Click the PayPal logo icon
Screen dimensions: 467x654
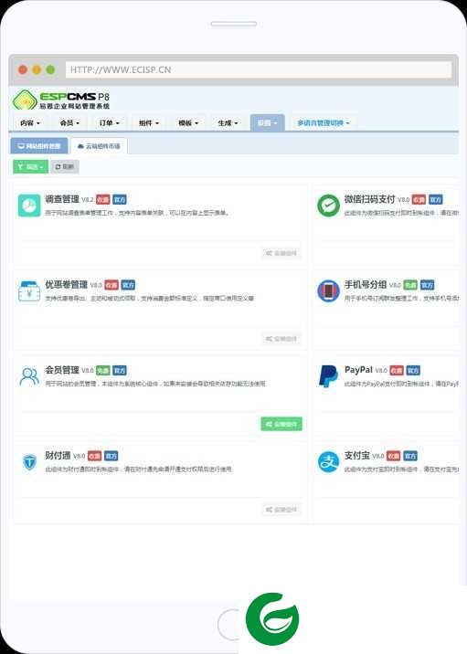328,376
